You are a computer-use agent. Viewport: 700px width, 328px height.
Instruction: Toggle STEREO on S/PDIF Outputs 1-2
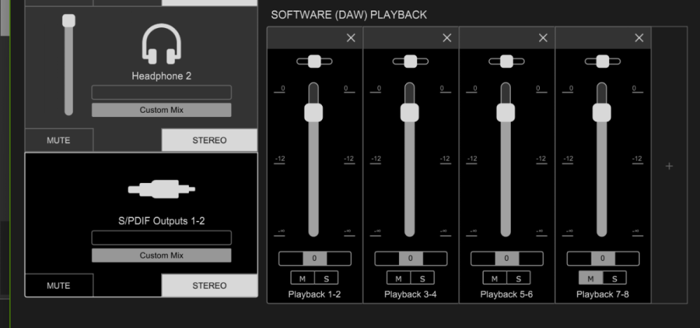point(209,285)
